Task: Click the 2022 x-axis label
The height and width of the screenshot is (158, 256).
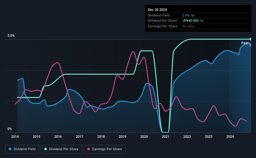Action: [187, 137]
